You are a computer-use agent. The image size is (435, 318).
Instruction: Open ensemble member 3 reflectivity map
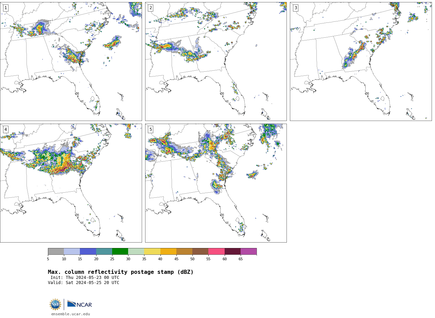(361, 61)
